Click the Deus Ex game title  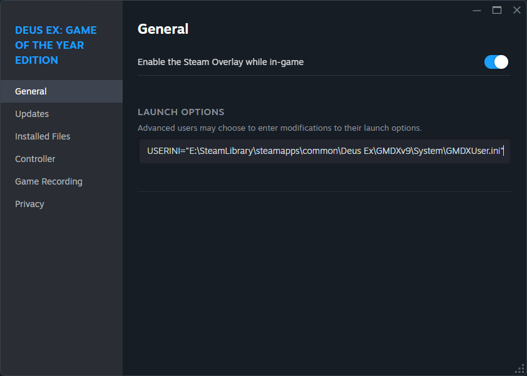click(56, 45)
